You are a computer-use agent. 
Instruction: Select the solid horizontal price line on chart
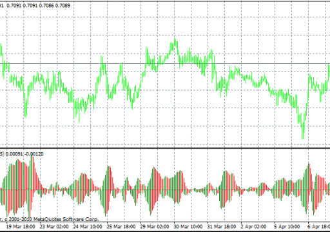165,64
